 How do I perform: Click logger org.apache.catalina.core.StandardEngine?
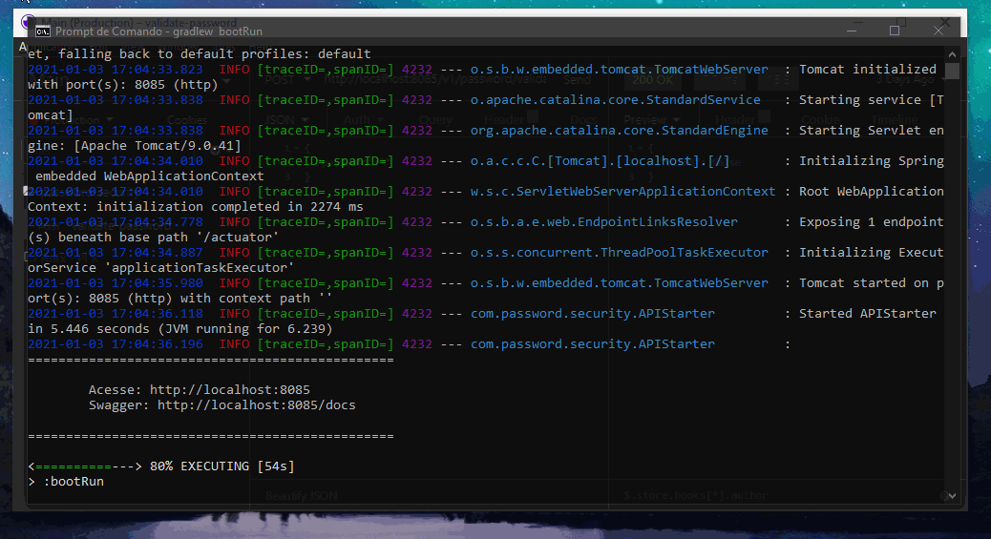click(x=620, y=130)
